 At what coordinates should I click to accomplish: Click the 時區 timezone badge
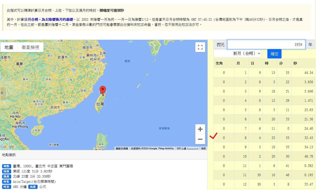pyautogui.click(x=6, y=182)
